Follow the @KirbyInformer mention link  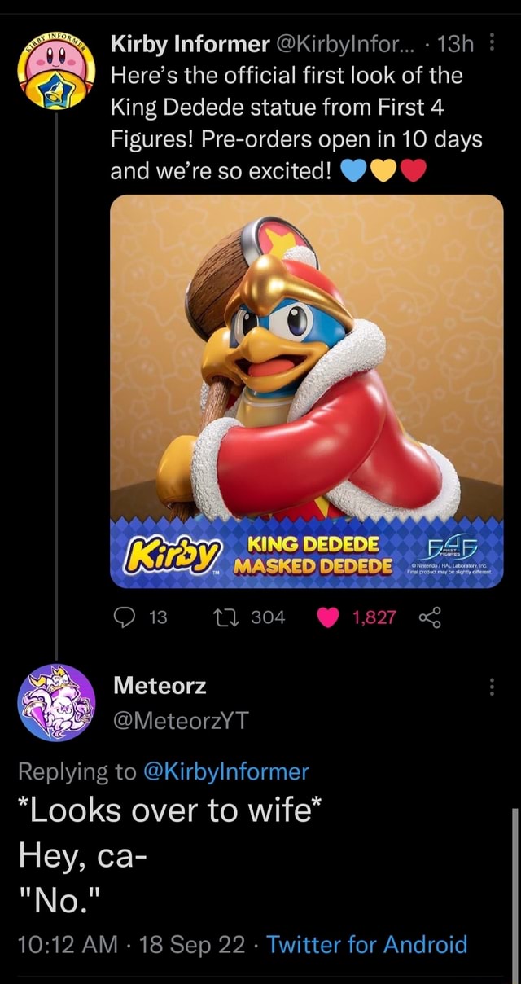(225, 771)
